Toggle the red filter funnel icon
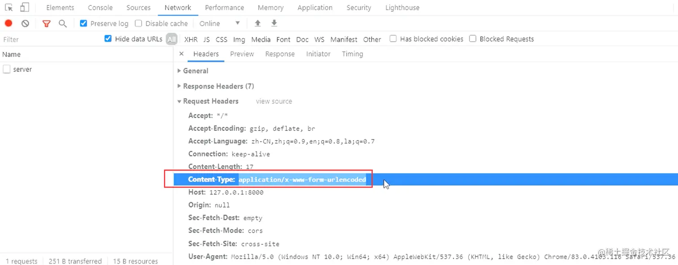Viewport: 678px width, 265px height. (46, 23)
